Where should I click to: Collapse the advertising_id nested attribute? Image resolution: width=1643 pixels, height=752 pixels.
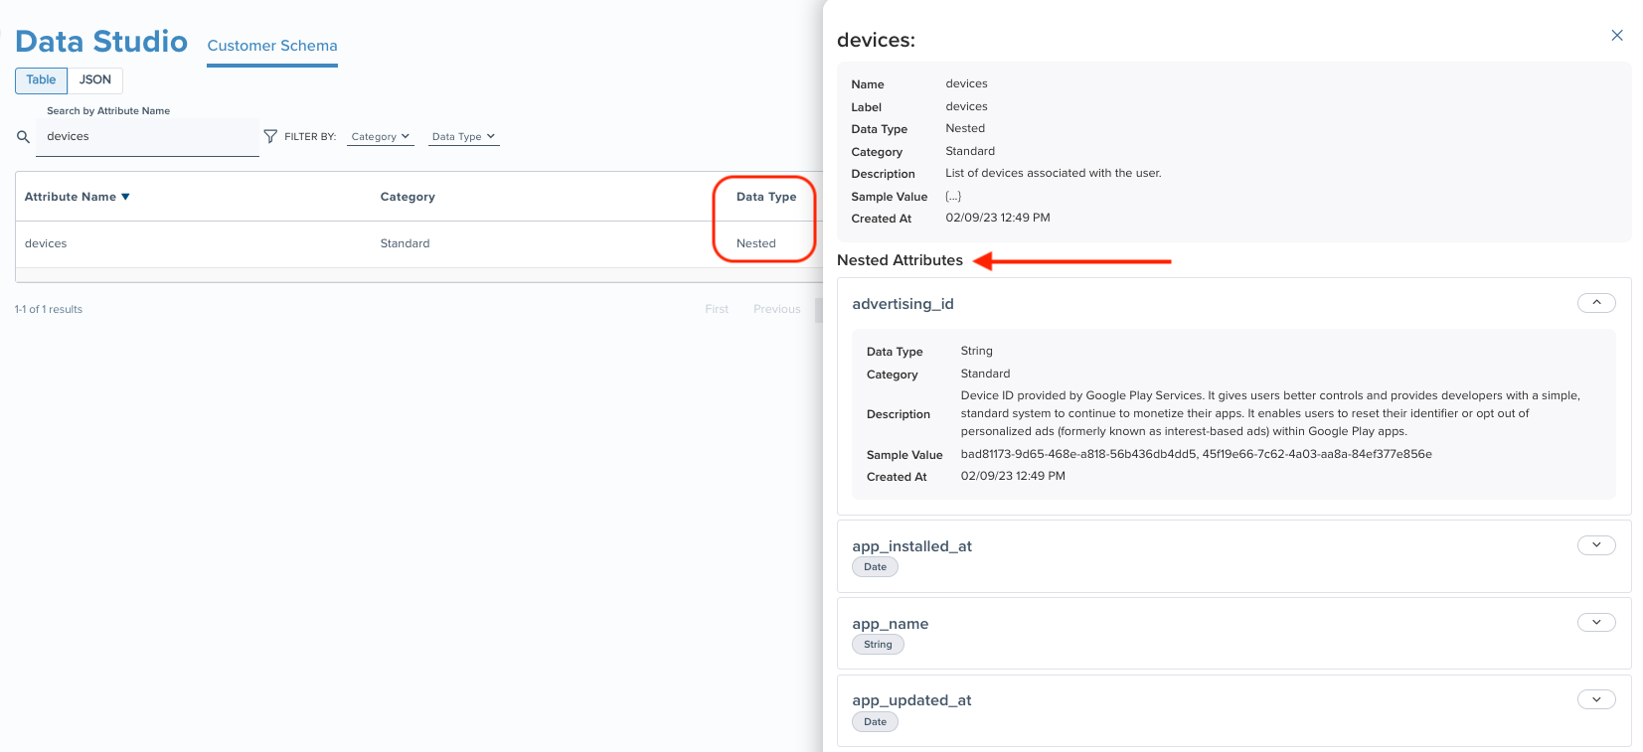click(x=1596, y=303)
